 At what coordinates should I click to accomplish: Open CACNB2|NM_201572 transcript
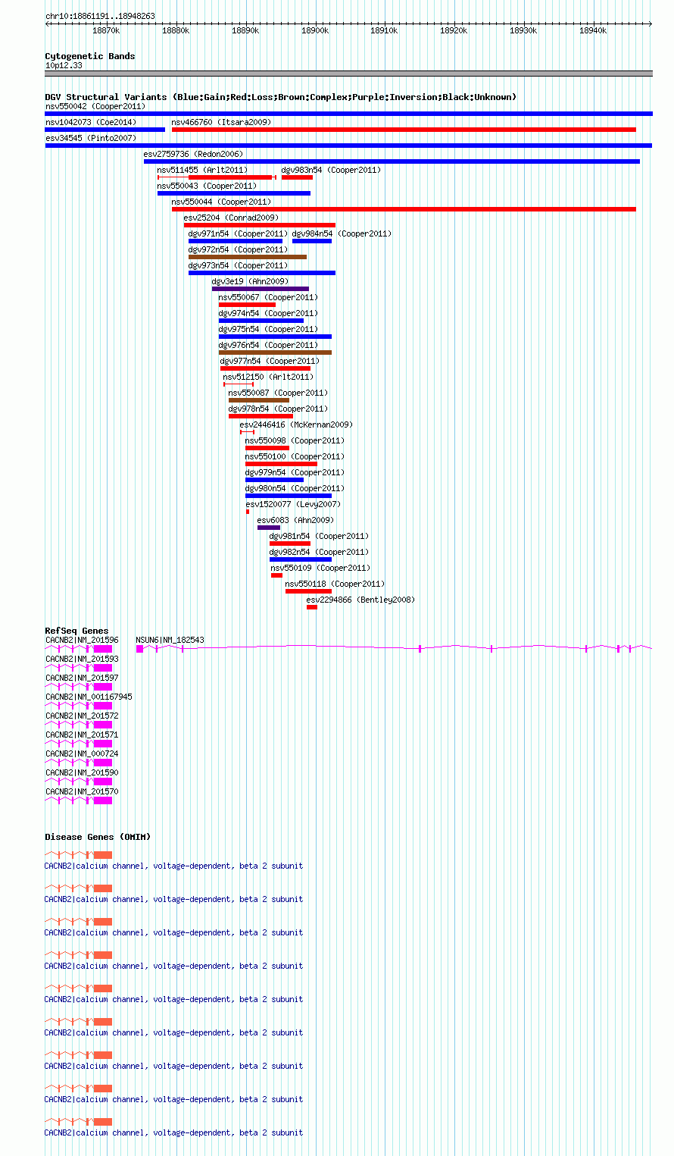pos(79,725)
